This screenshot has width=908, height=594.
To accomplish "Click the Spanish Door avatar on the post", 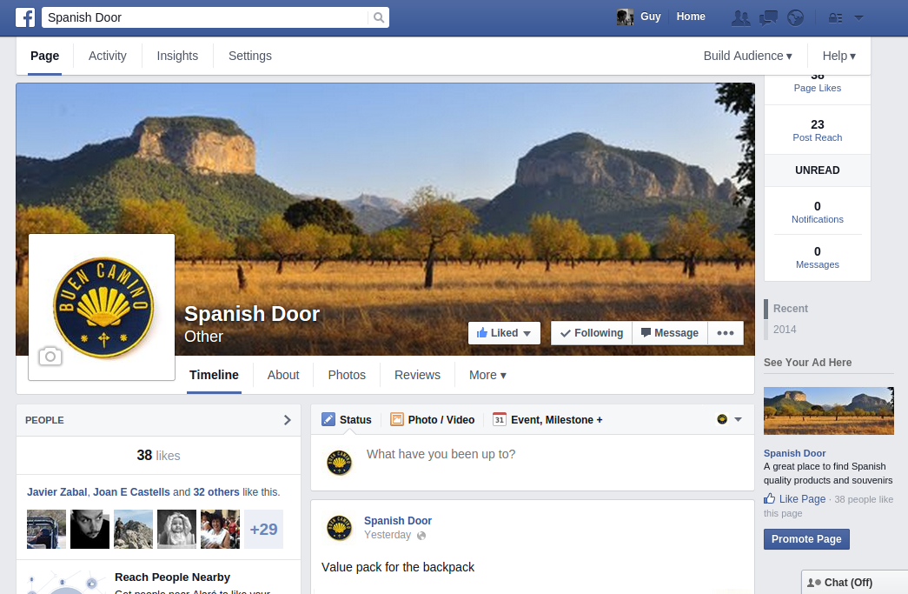I will tap(340, 527).
